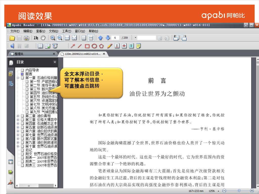Switch to continuous page view
259x194 pixels.
pos(91,38)
